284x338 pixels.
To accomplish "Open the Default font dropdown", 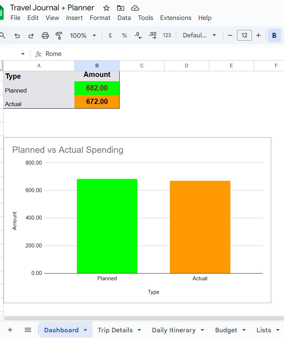I will point(199,35).
